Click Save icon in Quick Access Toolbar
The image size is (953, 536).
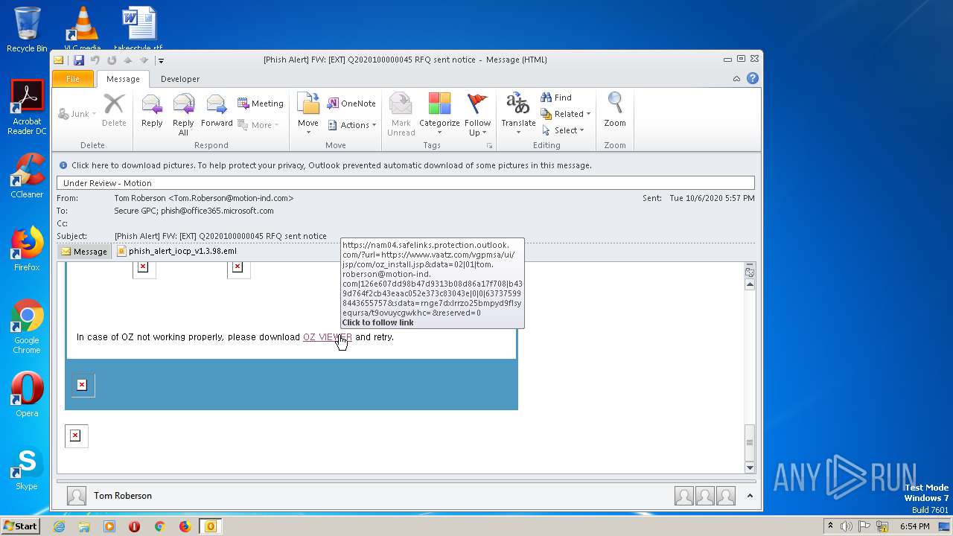78,60
